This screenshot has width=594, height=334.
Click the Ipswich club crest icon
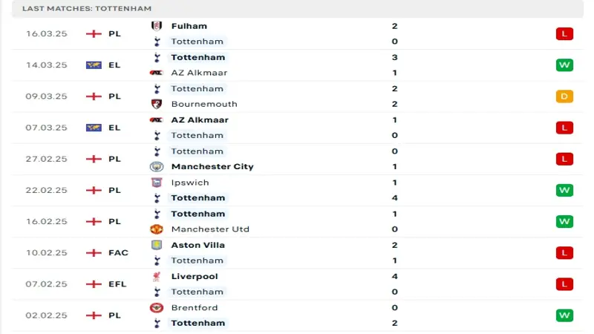pyautogui.click(x=157, y=183)
